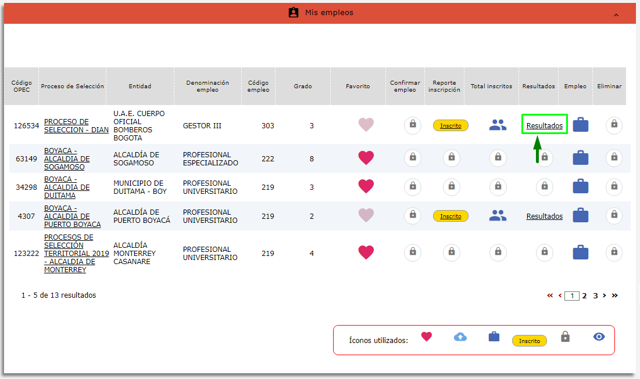Click Confirmar empleo lock icon for OPEC 63149
Viewport: 640px width, 379px height.
pos(413,158)
